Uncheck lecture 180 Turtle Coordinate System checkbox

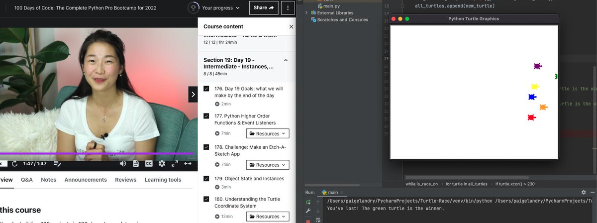point(206,199)
